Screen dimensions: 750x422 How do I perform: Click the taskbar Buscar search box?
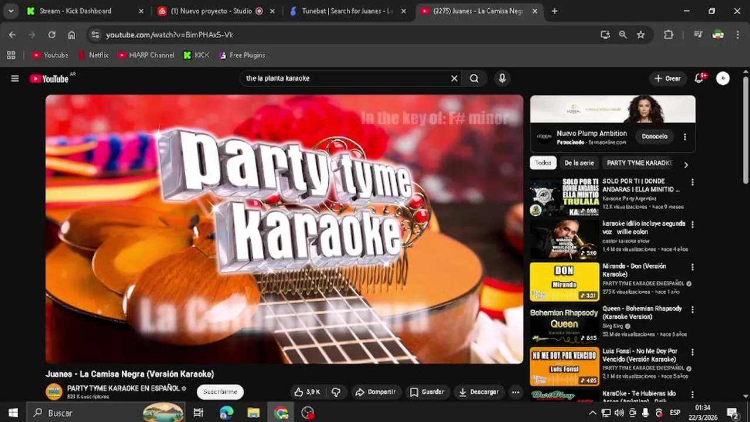107,413
